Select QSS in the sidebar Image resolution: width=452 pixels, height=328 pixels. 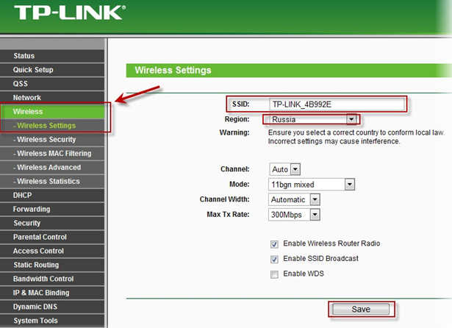click(x=52, y=84)
